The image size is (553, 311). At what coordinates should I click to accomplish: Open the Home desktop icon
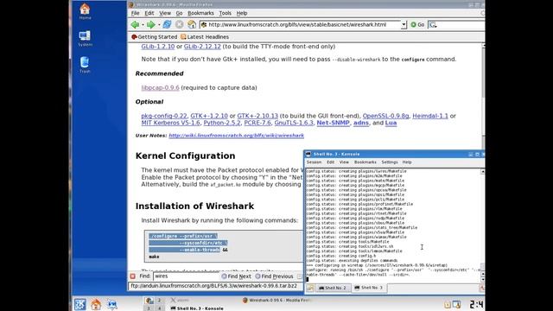click(x=85, y=11)
